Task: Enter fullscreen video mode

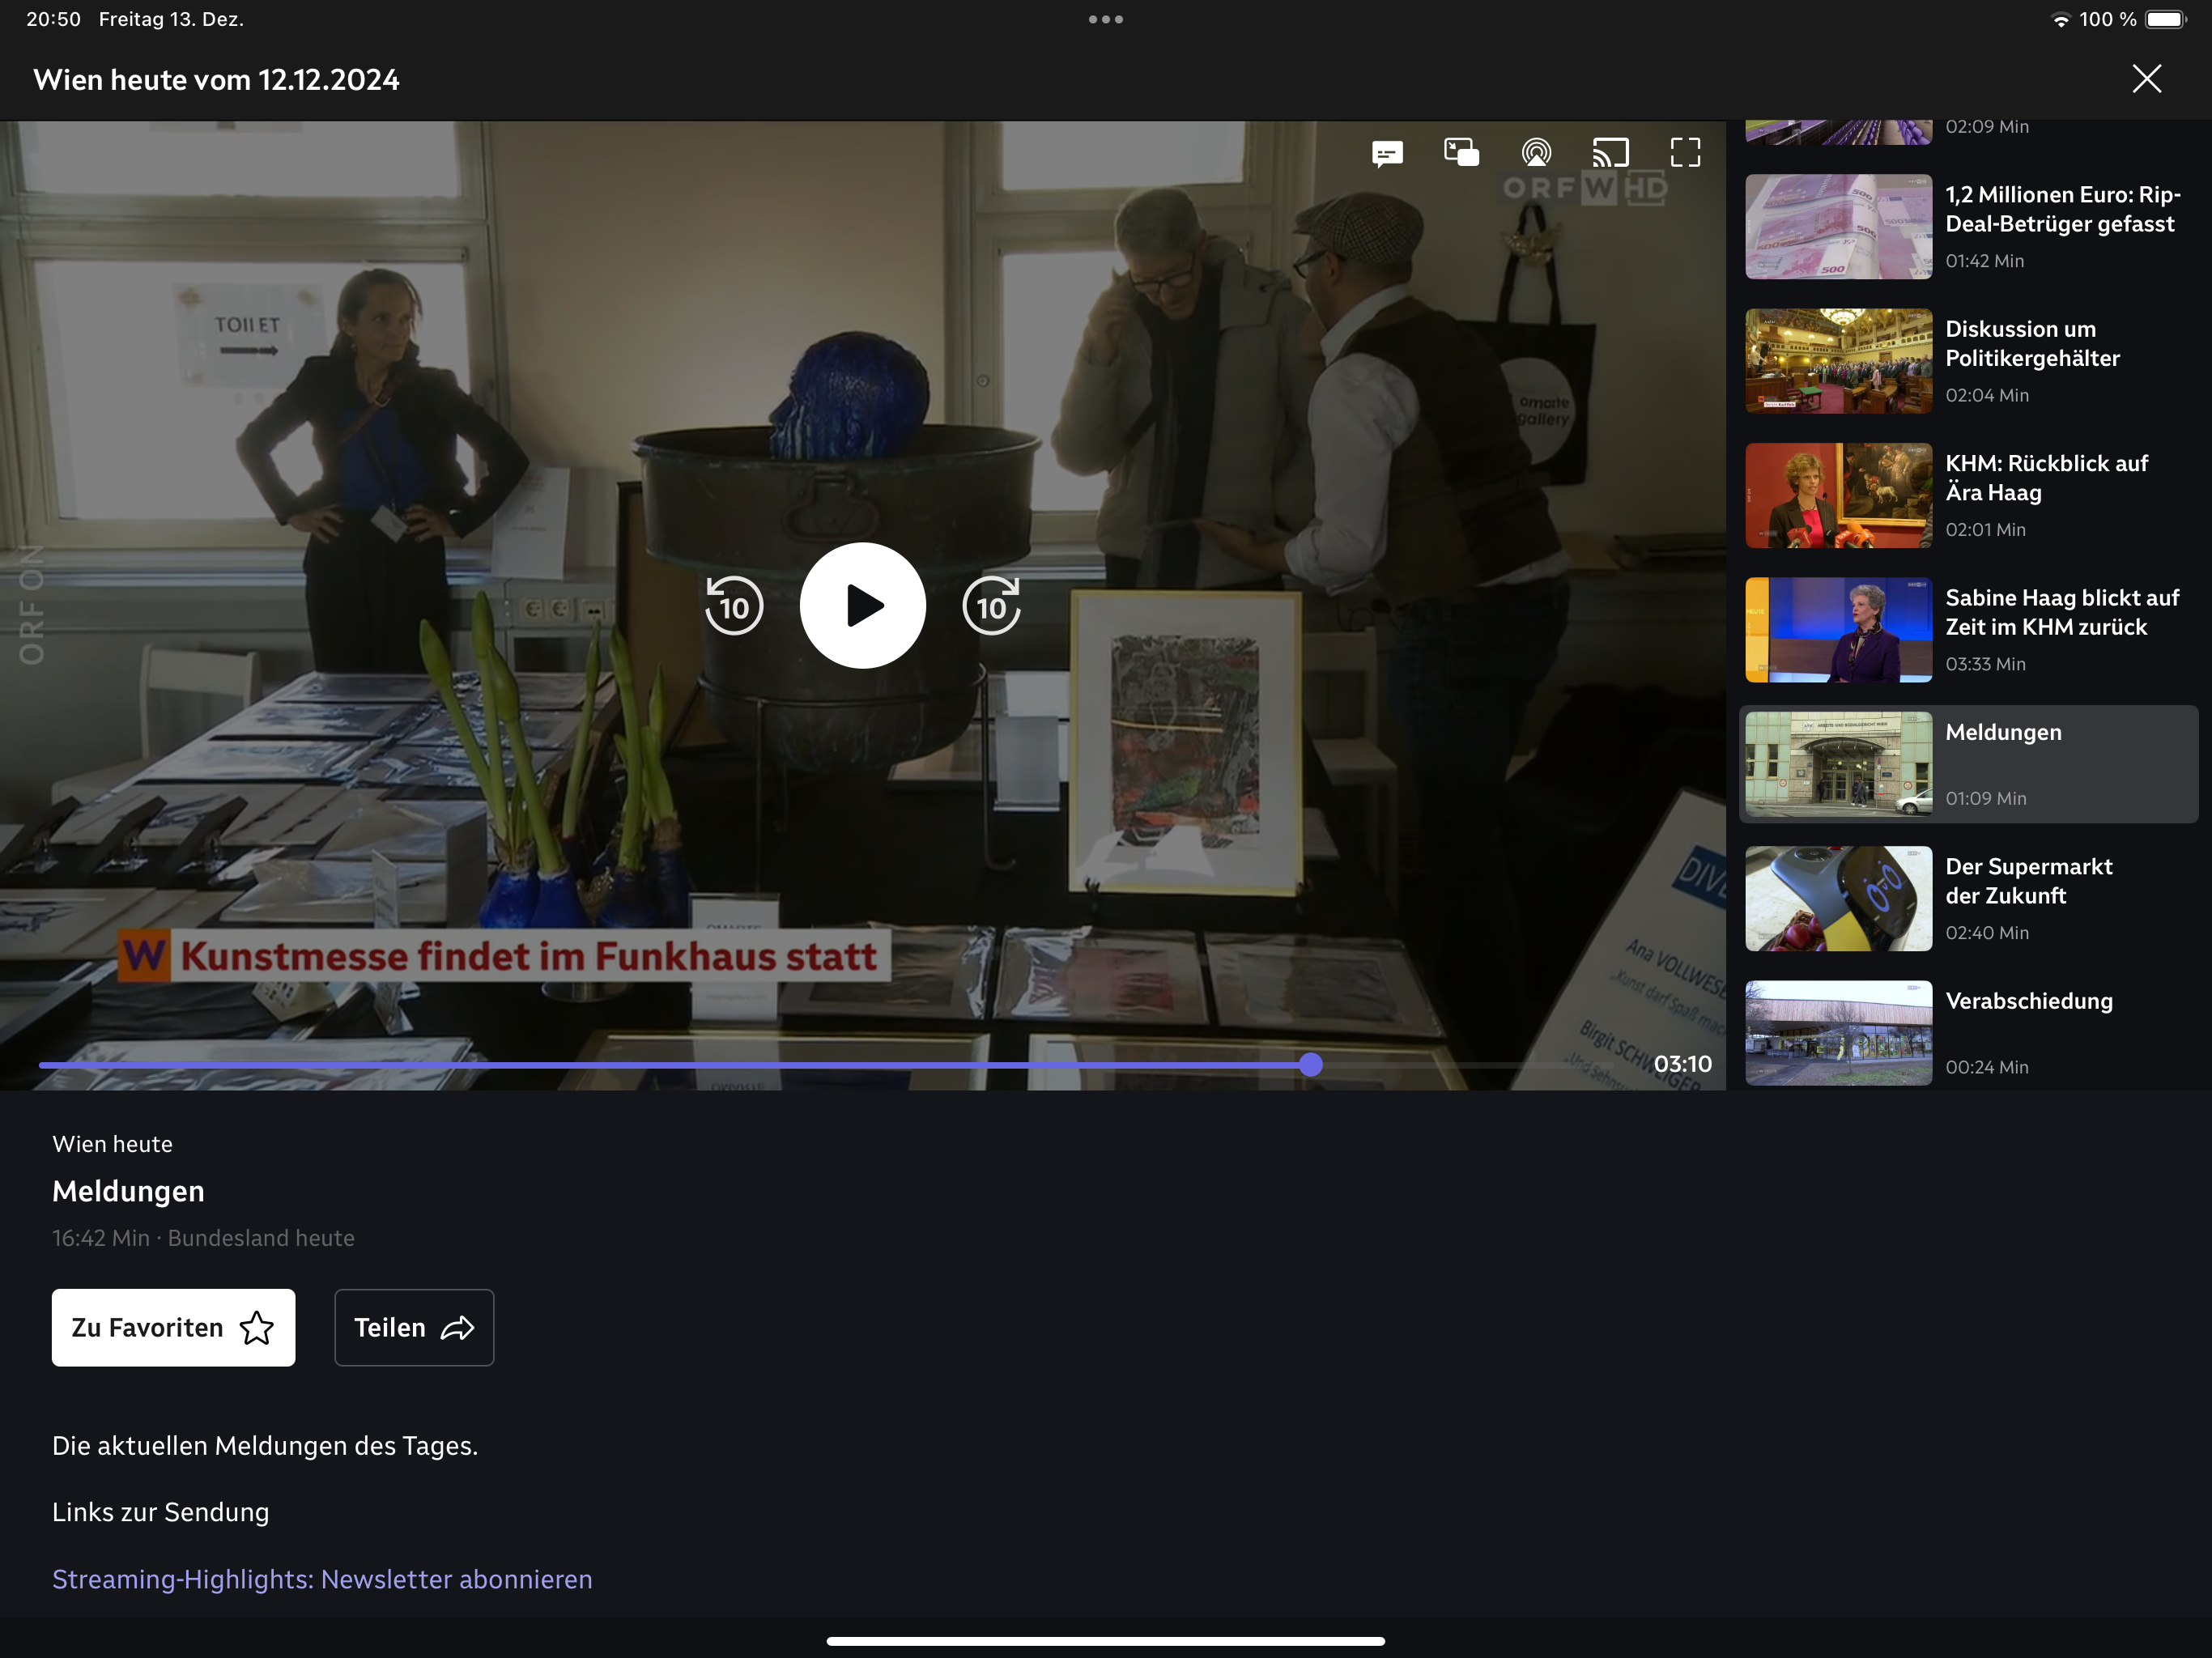Action: point(1685,153)
